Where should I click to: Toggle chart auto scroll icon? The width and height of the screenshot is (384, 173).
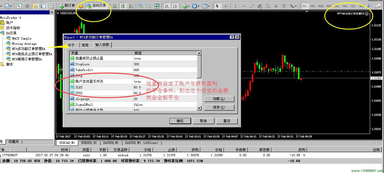tap(167, 6)
